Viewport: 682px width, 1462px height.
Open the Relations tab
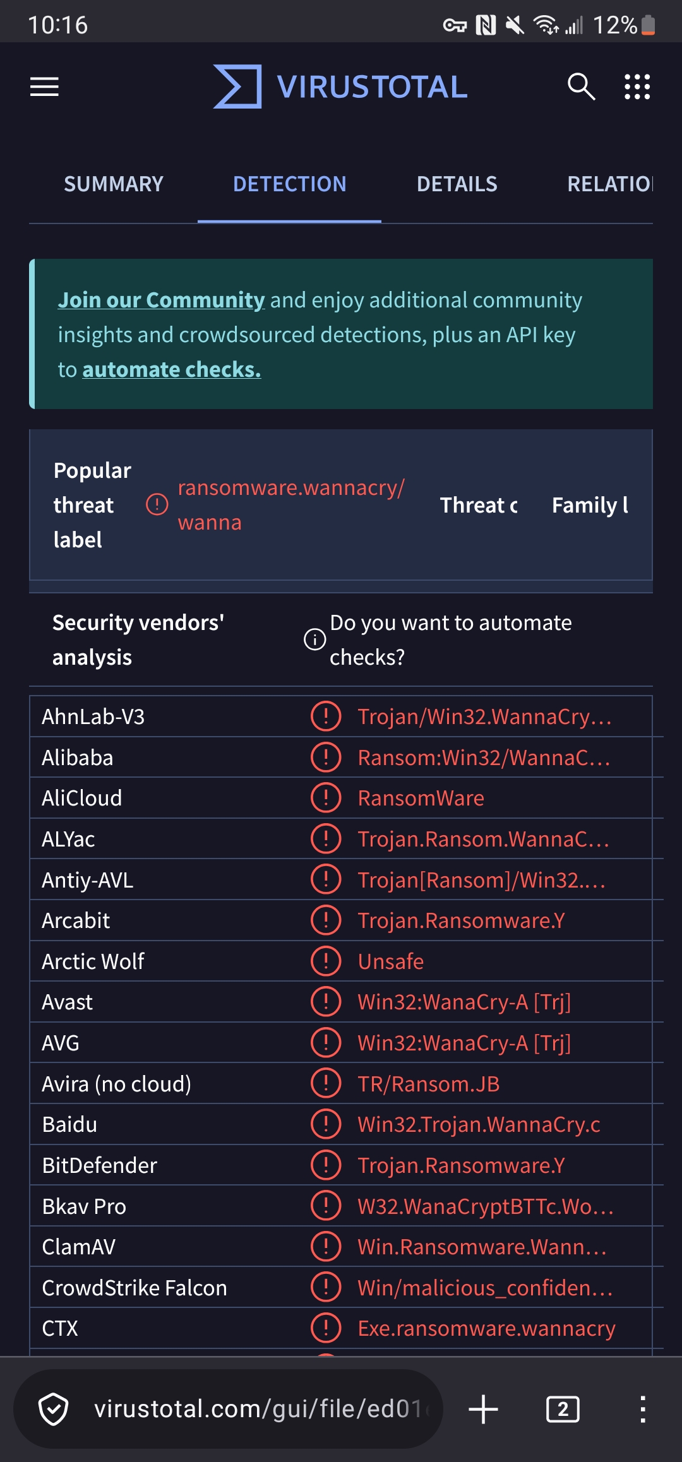click(x=609, y=184)
